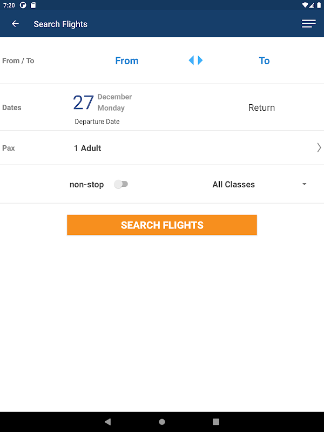Click the SEARCH FLIGHTS button
This screenshot has width=324, height=432.
(x=162, y=225)
